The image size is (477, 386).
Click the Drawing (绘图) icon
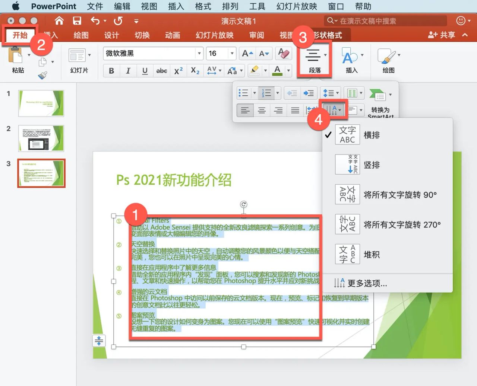click(386, 57)
